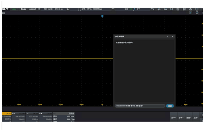Click the save icon in top toolbar
Screen dimensions: 203x130
point(178,9)
